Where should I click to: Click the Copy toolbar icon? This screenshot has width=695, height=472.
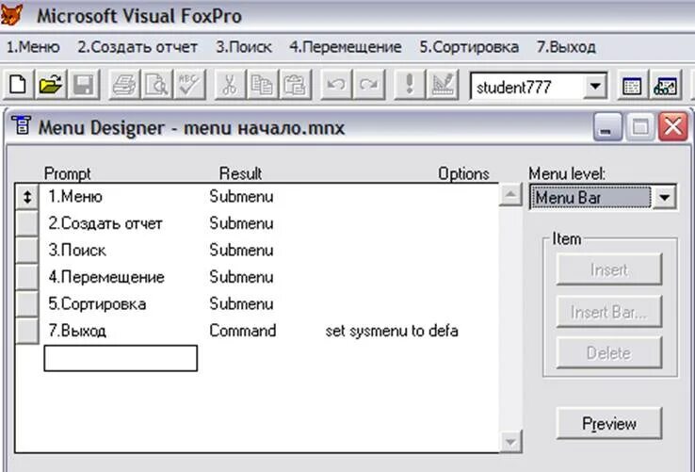(263, 84)
